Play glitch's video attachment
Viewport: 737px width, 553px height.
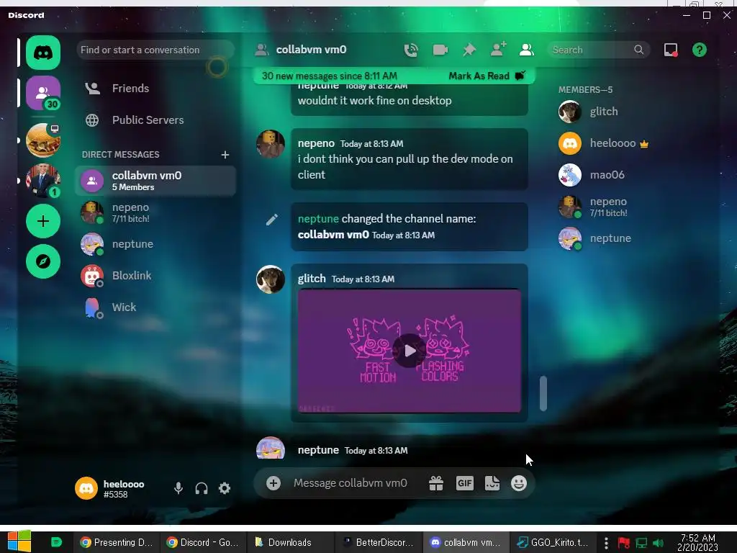coord(410,351)
